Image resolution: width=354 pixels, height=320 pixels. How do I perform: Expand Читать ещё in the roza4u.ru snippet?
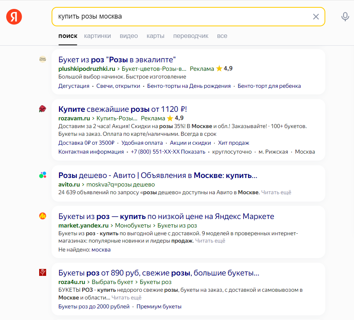pos(126,298)
